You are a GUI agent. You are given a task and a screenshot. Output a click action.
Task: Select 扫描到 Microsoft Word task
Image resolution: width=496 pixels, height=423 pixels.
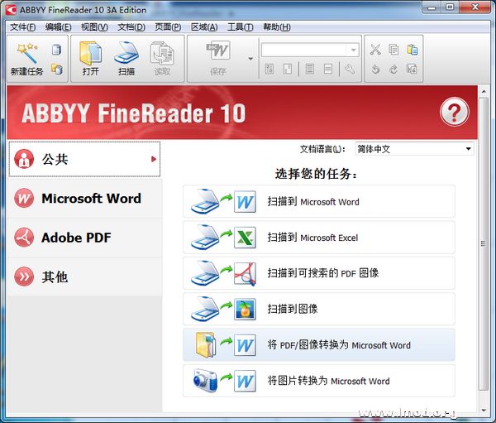coord(318,201)
